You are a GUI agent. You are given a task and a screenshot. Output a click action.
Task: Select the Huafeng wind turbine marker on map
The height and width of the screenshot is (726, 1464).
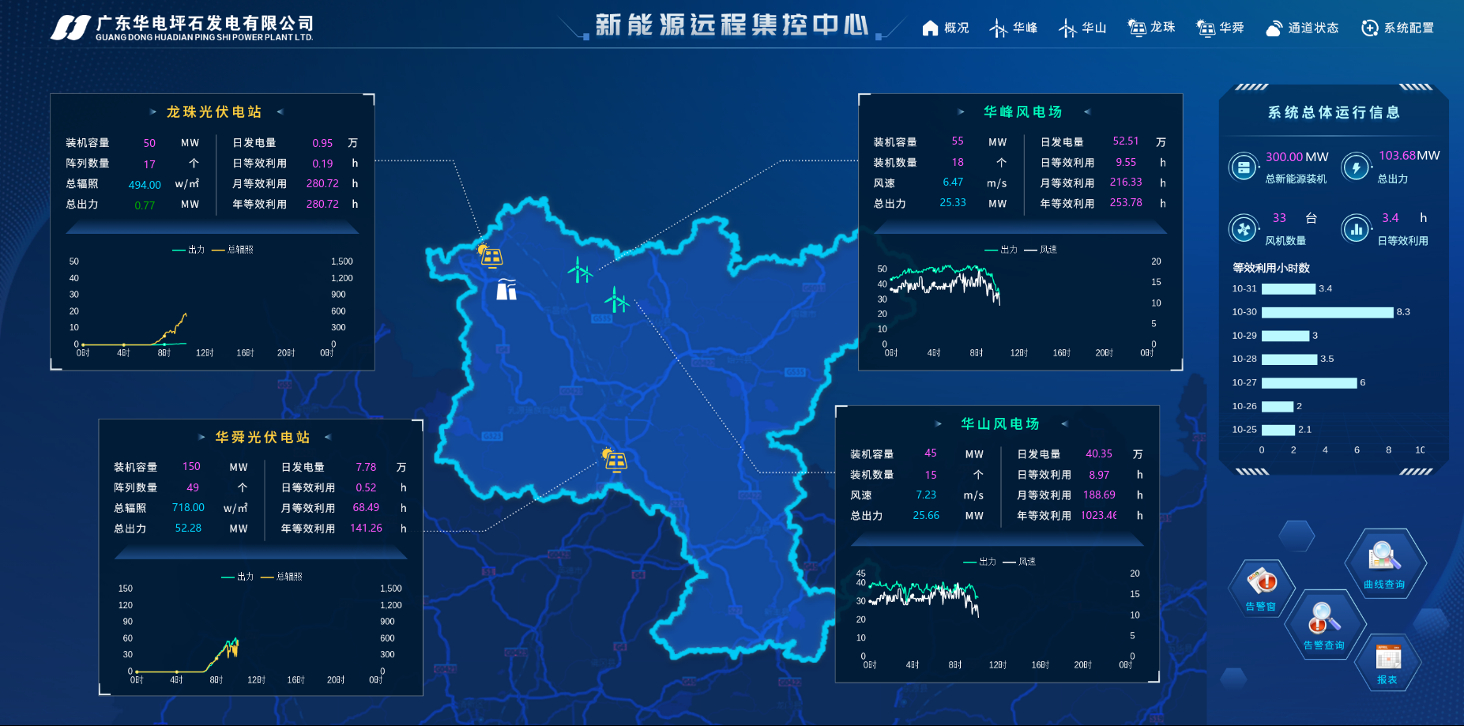point(580,270)
